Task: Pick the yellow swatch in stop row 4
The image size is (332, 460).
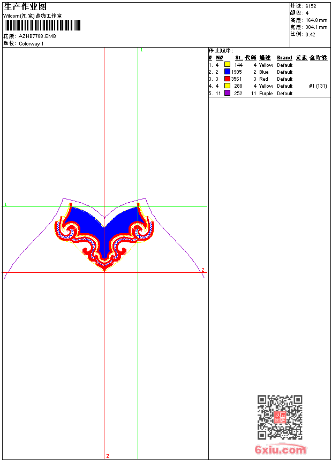Action: 227,86
